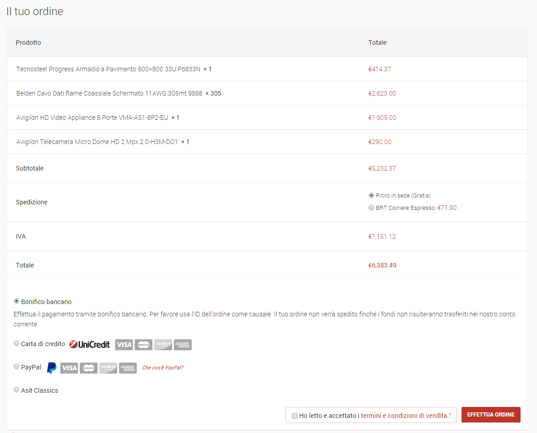Viewport: 537px width, 433px height.
Task: Open the Che cos'è PayPal link
Action: click(163, 367)
